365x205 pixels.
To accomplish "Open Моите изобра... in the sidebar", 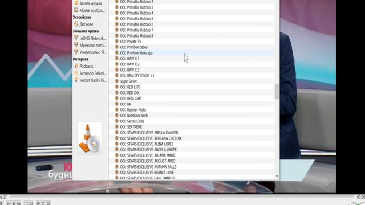I will (90, 10).
